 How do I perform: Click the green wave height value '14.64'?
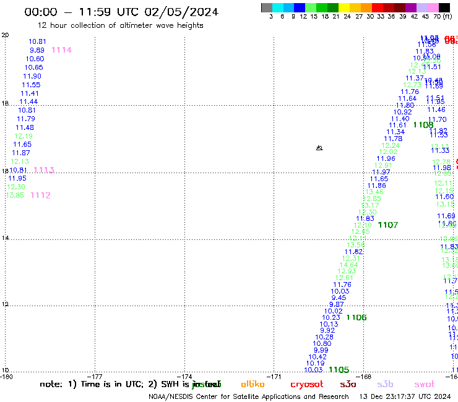click(348, 265)
